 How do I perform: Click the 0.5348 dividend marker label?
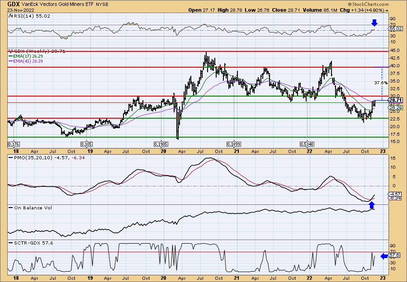[x=307, y=144]
